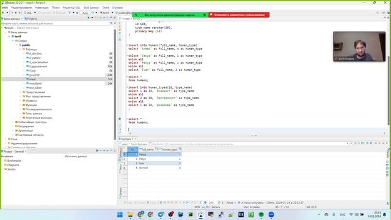The height and width of the screenshot is (220, 391).
Task: Select the f_log table
Action: coord(32,71)
